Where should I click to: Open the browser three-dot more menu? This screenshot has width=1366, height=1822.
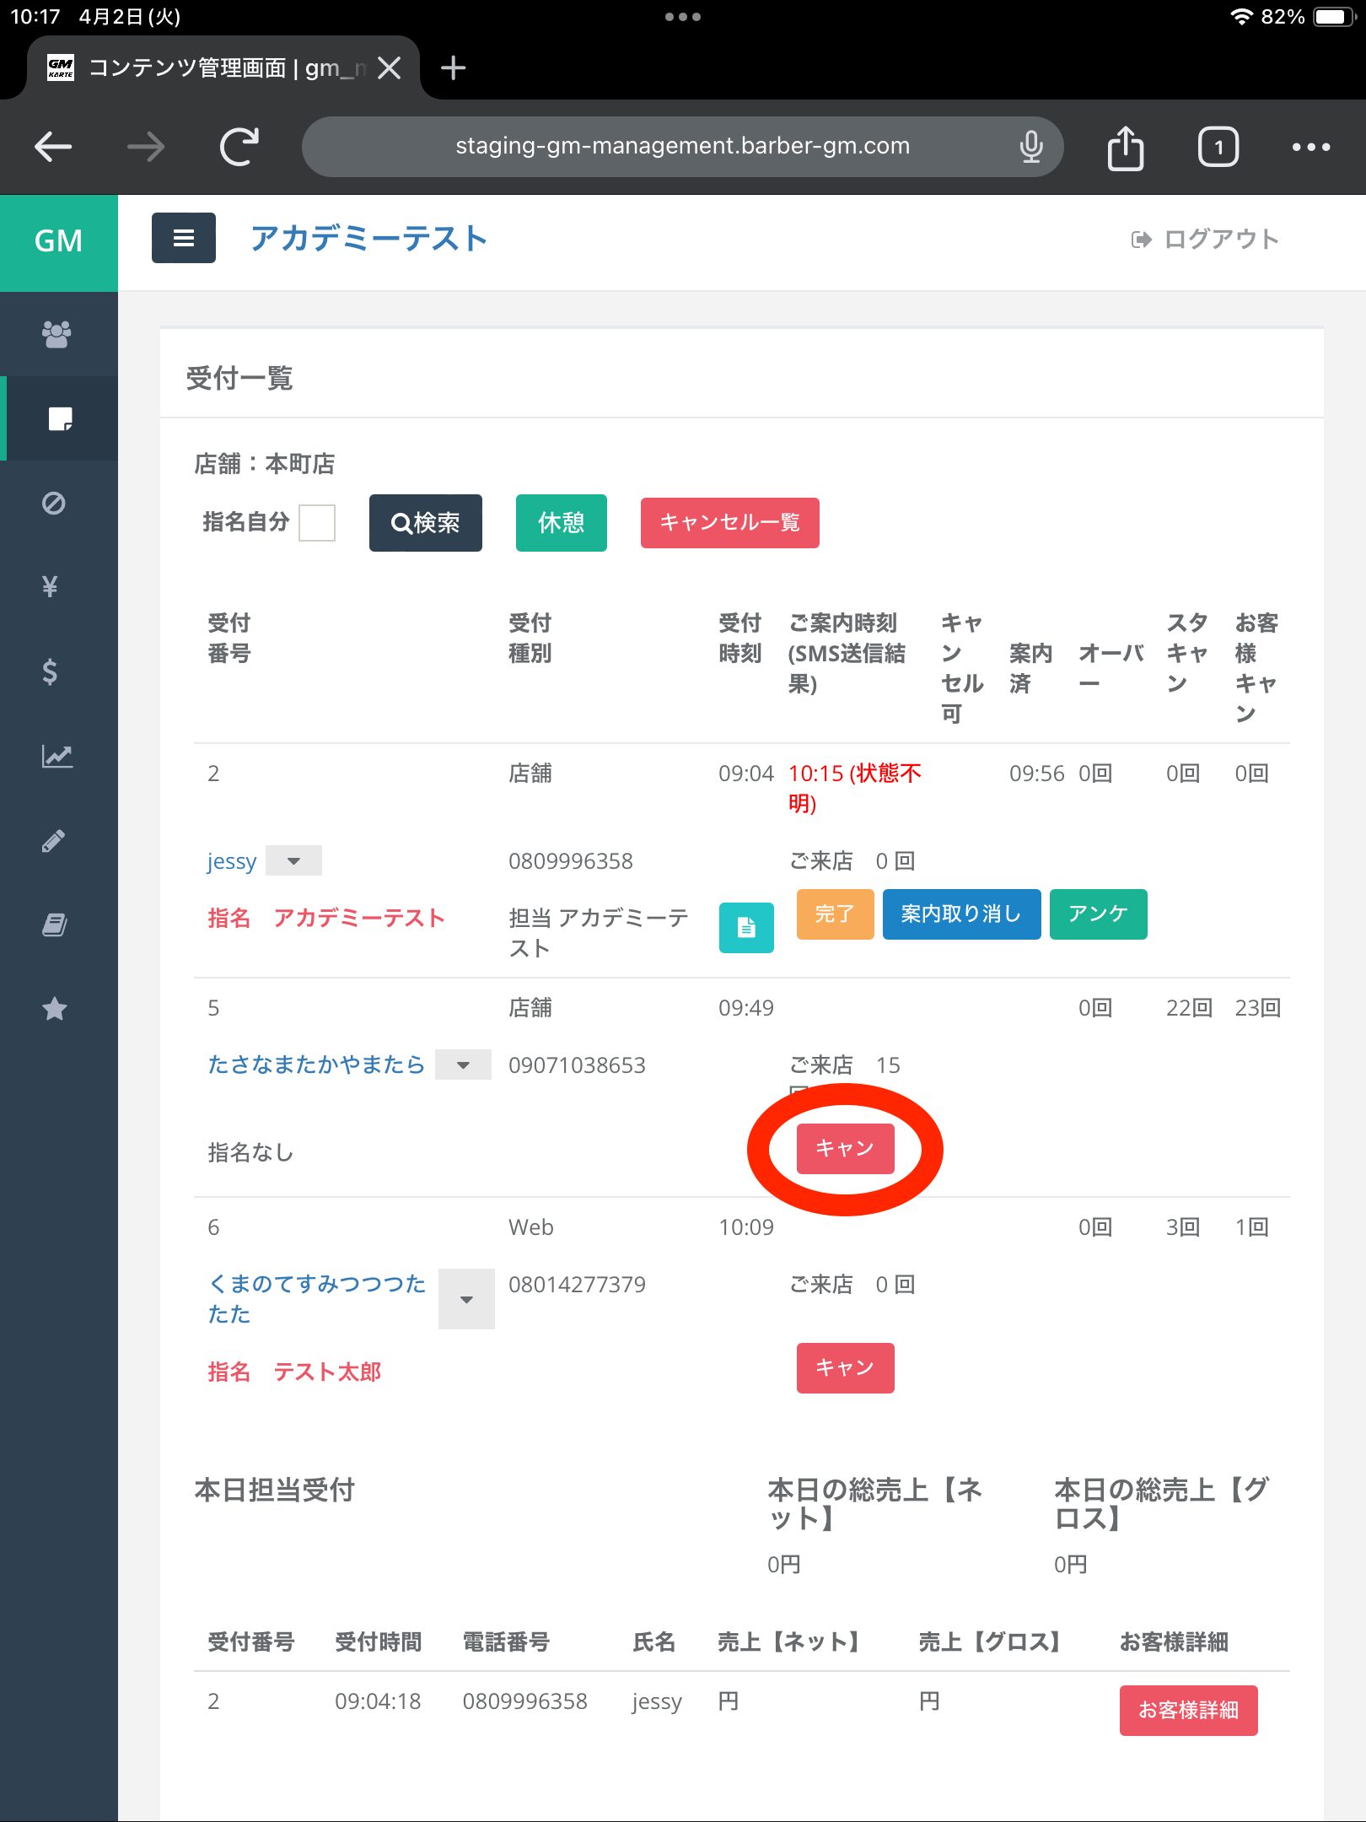1310,148
